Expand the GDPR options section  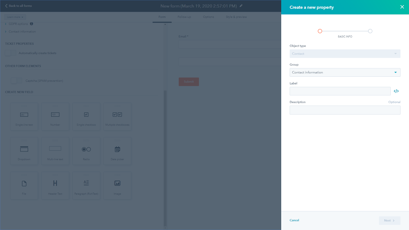[17, 24]
